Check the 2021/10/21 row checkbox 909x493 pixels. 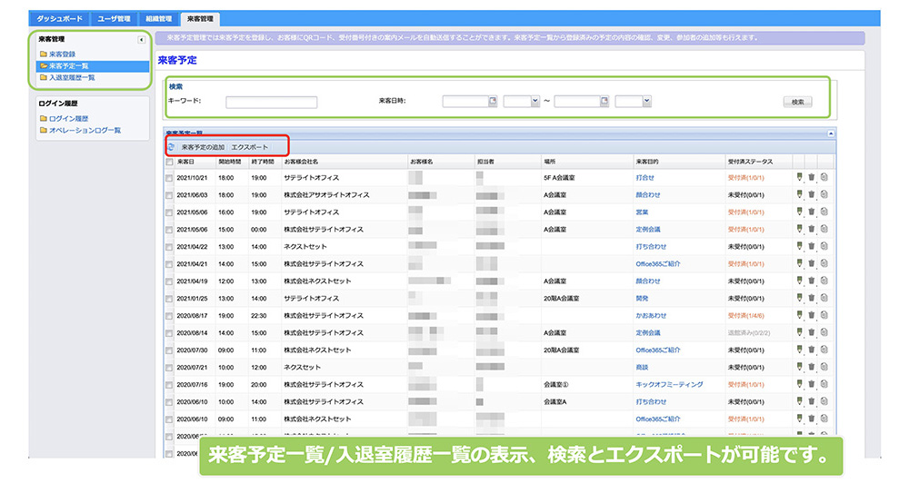pos(169,179)
